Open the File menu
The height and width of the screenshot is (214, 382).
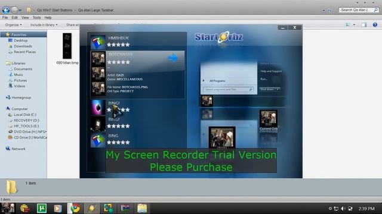click(5, 17)
